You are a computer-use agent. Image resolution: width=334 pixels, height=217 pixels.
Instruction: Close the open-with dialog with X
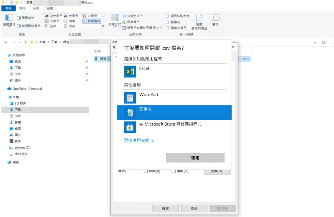click(x=233, y=47)
